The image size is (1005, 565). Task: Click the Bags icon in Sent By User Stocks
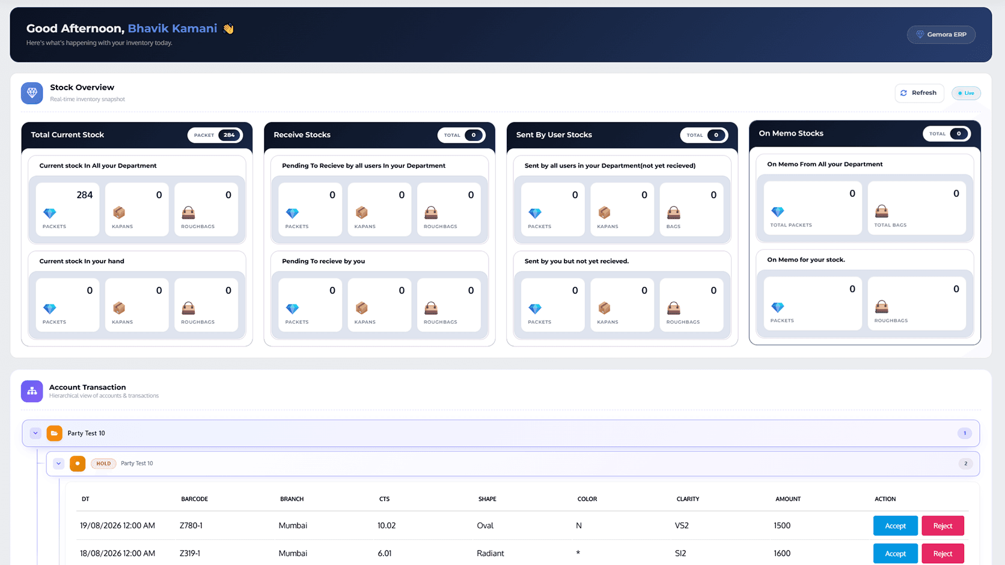(x=674, y=213)
